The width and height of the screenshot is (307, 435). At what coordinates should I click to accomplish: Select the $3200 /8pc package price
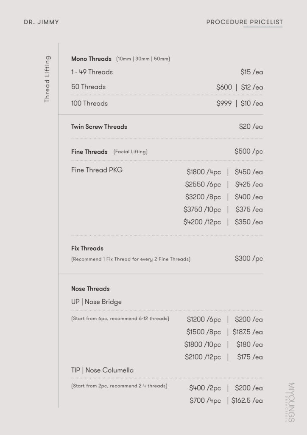[203, 197]
